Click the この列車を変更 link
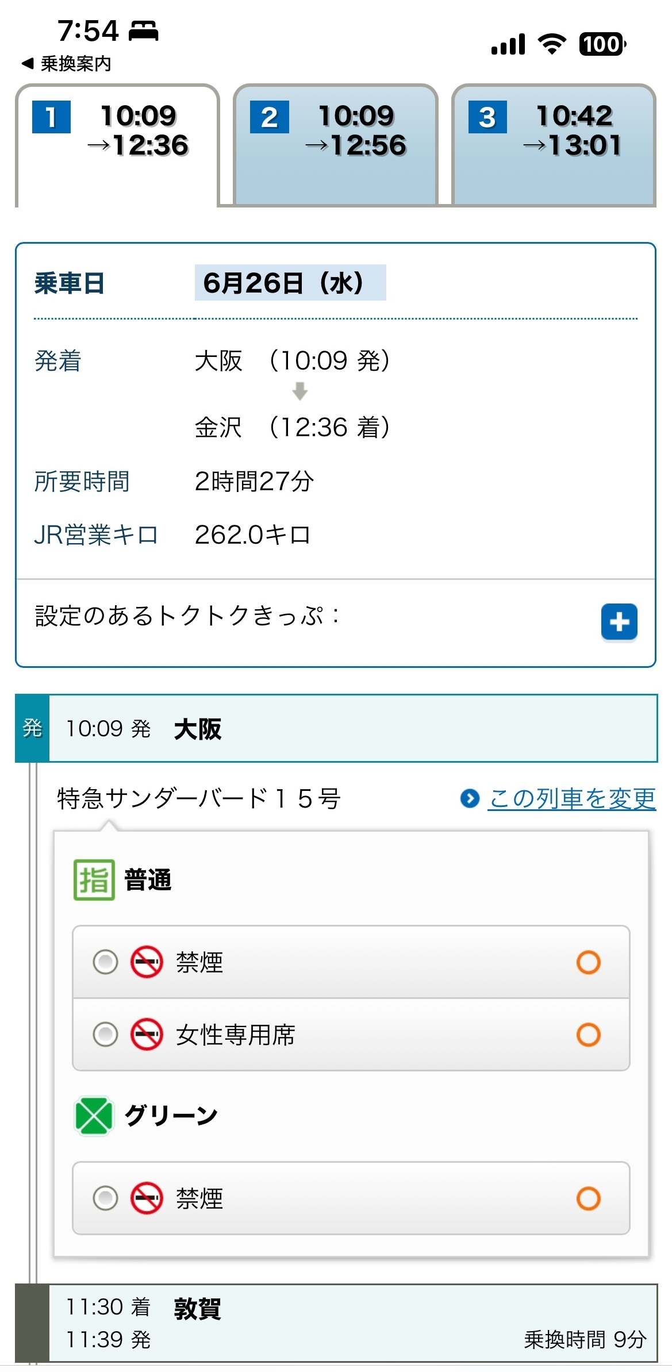 (571, 798)
